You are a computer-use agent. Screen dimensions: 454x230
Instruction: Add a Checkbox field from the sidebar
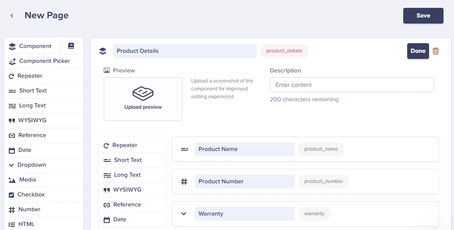click(x=44, y=195)
